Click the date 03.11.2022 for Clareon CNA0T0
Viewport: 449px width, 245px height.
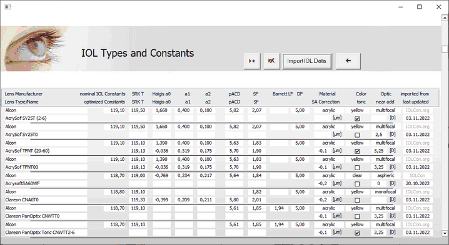pyautogui.click(x=418, y=200)
